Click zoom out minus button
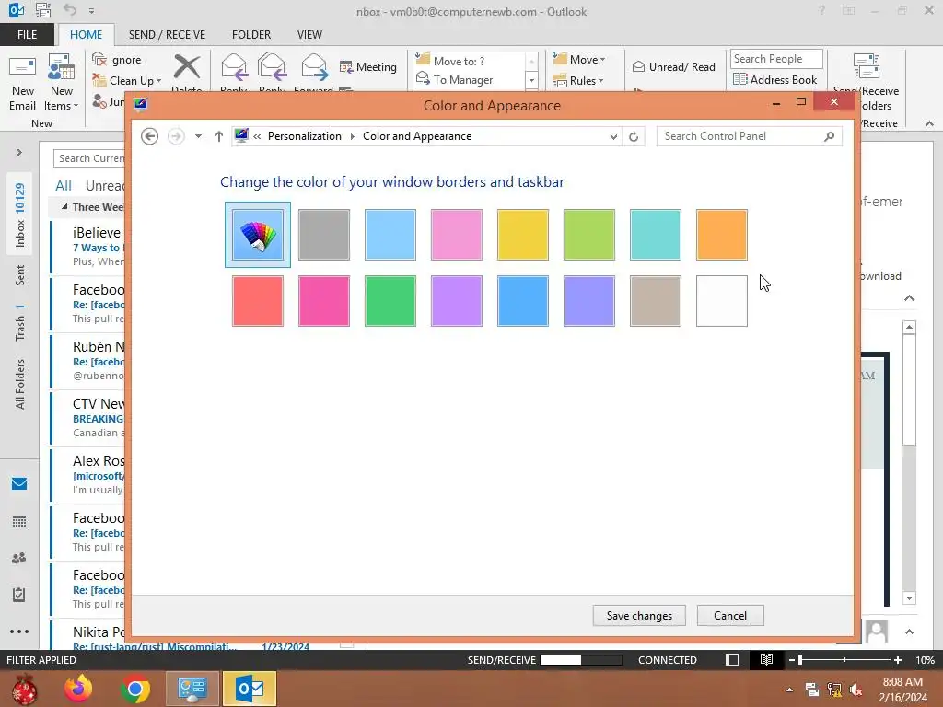The height and width of the screenshot is (707, 943). (x=792, y=660)
